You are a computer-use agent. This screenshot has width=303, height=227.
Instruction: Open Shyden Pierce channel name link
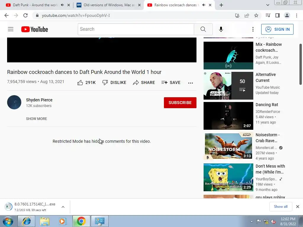(39, 100)
